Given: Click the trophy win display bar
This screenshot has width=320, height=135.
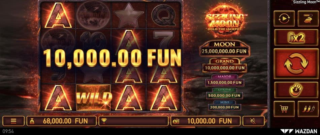Looking at the screenshot, I should (x=133, y=121).
